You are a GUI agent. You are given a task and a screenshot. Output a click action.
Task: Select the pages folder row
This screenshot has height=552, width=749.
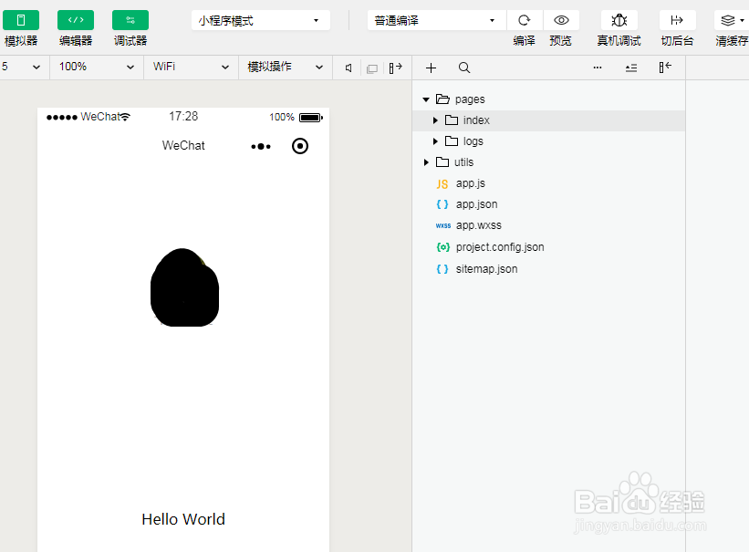point(549,99)
